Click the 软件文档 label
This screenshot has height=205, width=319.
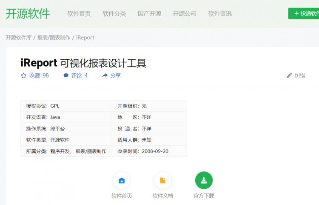(163, 196)
